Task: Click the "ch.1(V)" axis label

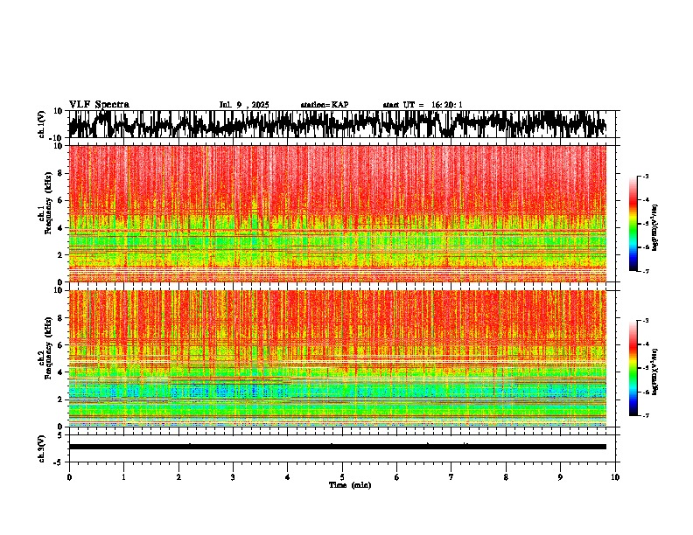Action: [x=42, y=124]
